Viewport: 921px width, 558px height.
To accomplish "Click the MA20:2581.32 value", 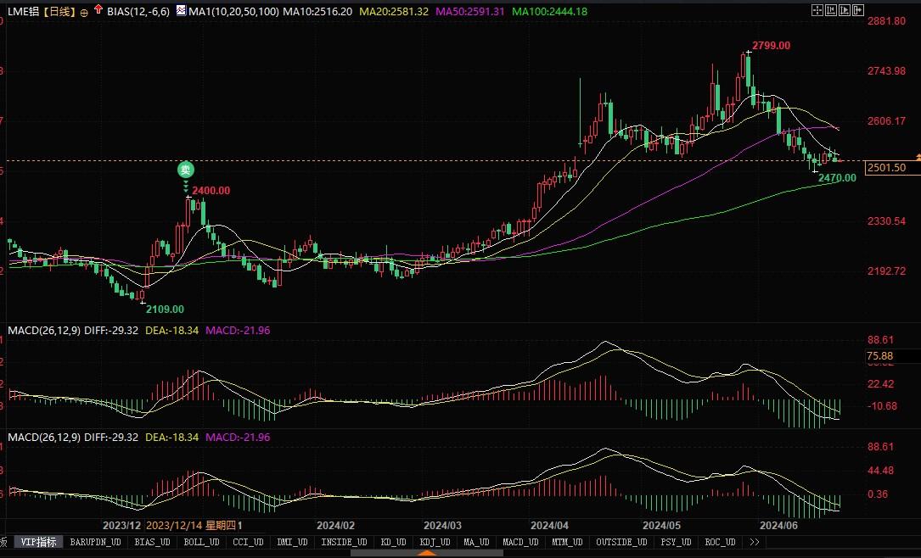I will 394,11.
